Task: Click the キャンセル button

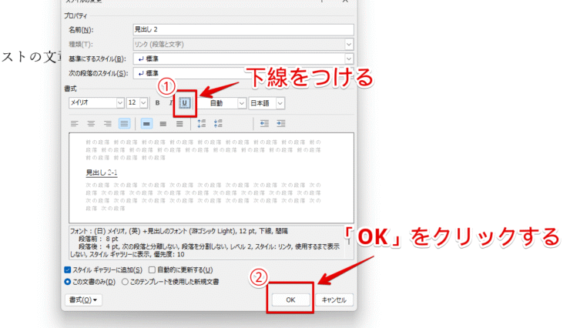Action: (x=334, y=300)
